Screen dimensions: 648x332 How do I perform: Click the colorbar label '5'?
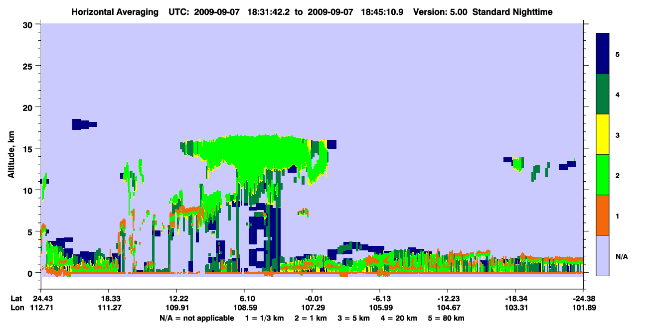[617, 54]
